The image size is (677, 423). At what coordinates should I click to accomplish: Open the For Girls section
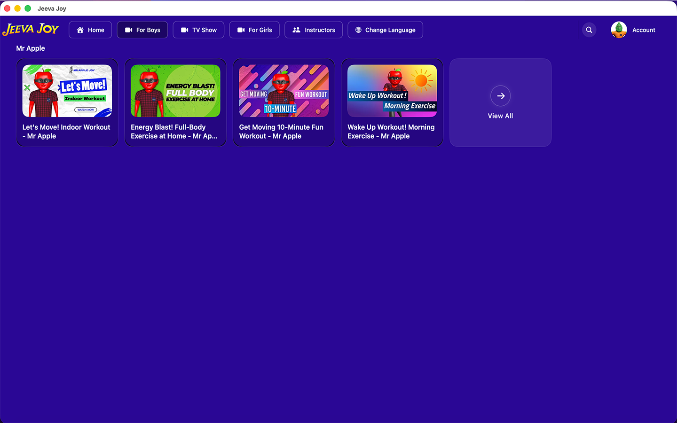(254, 30)
